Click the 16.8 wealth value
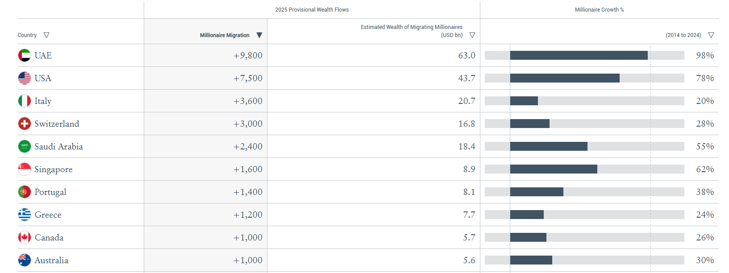This screenshot has width=729, height=273. pos(467,124)
